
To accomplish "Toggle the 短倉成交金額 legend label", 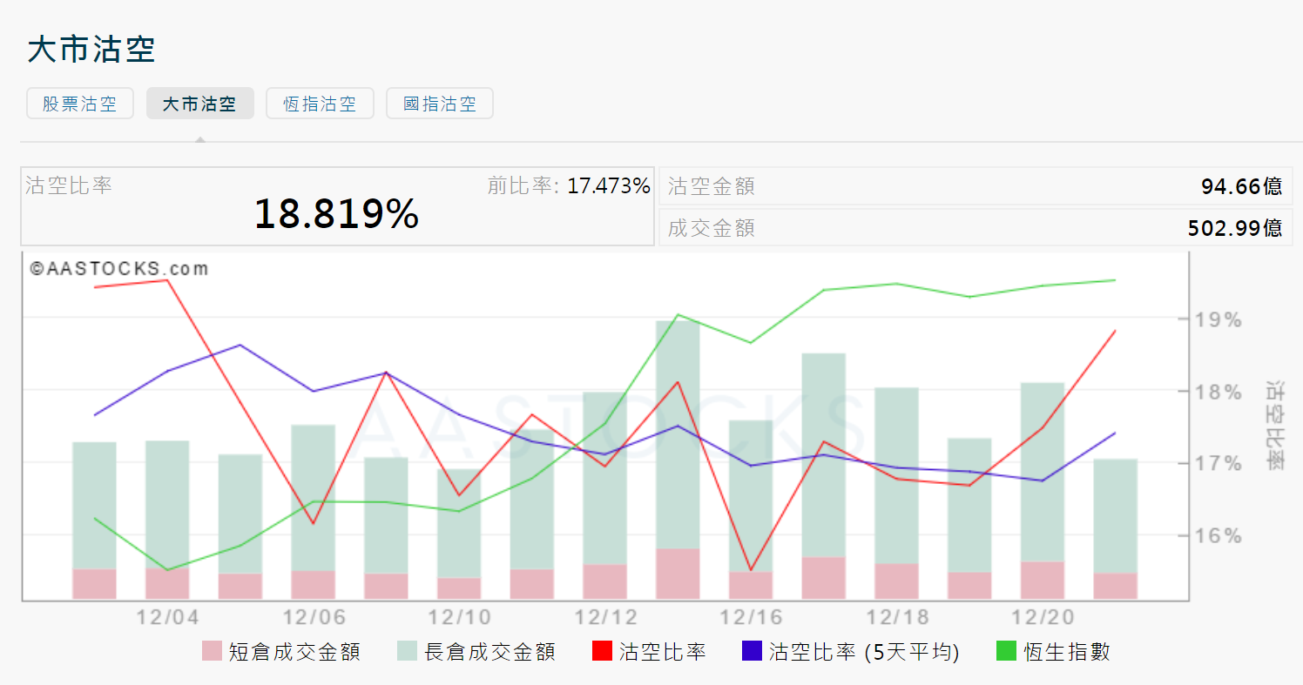I will [x=294, y=651].
